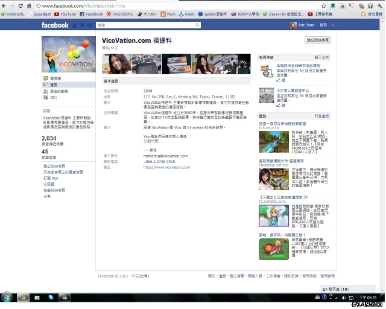Open Eric Tsao profile link
This screenshot has width=386, height=309.
(x=306, y=25)
